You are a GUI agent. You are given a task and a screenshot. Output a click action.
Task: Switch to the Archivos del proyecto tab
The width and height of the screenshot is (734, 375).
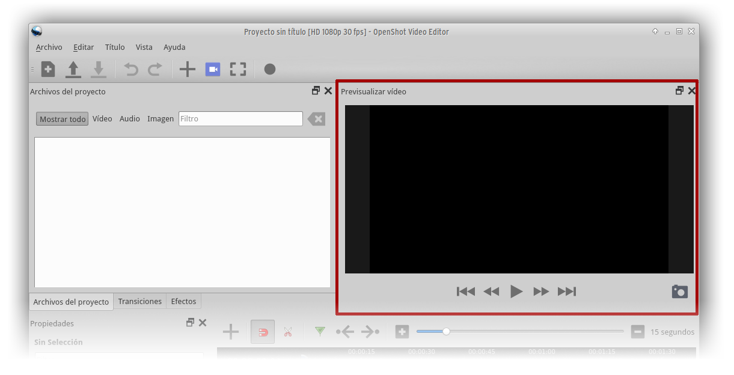(71, 302)
